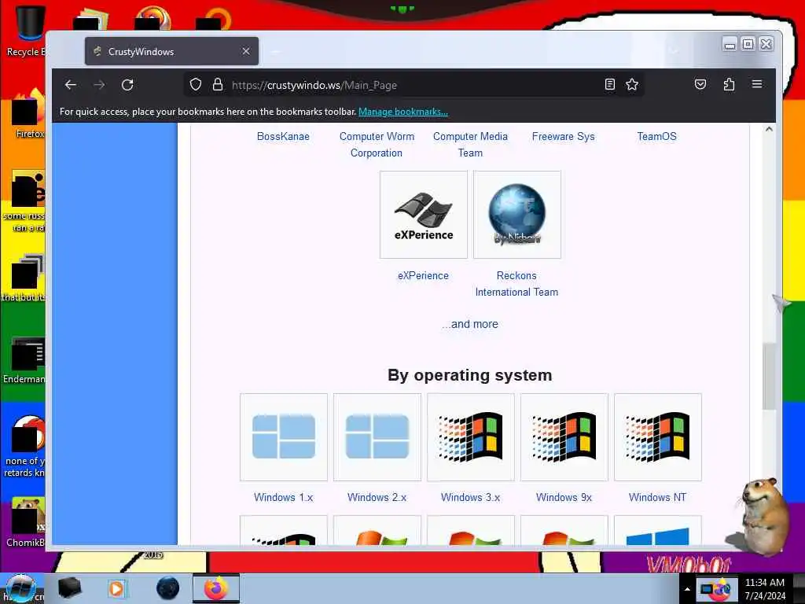This screenshot has height=604, width=805.
Task: Click the Windows NT logo thumbnail
Action: click(x=658, y=437)
